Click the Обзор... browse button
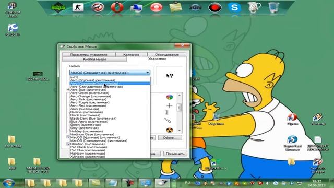The image size is (334, 188). 170,138
